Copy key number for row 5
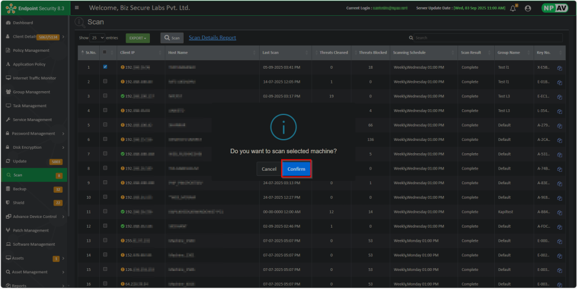The width and height of the screenshot is (577, 289). (560, 126)
